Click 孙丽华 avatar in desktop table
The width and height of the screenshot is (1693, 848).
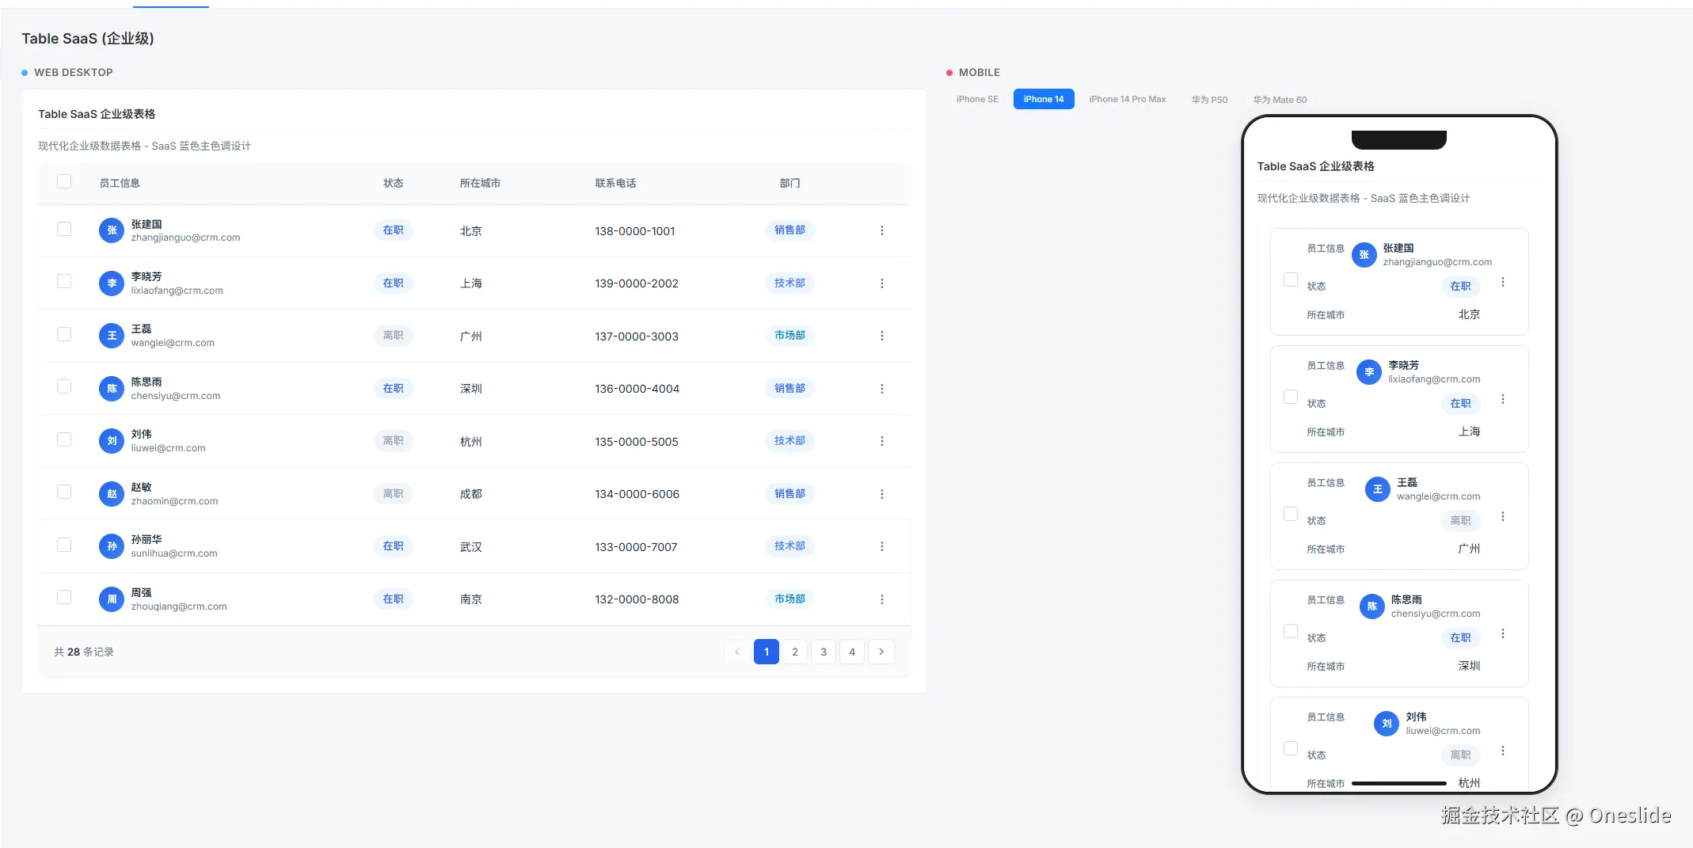tap(112, 546)
